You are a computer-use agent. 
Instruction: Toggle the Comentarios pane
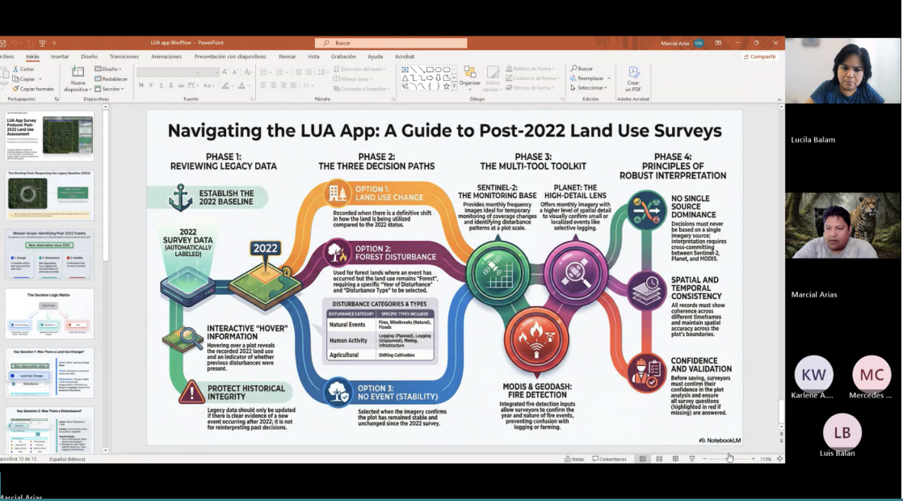pyautogui.click(x=609, y=459)
